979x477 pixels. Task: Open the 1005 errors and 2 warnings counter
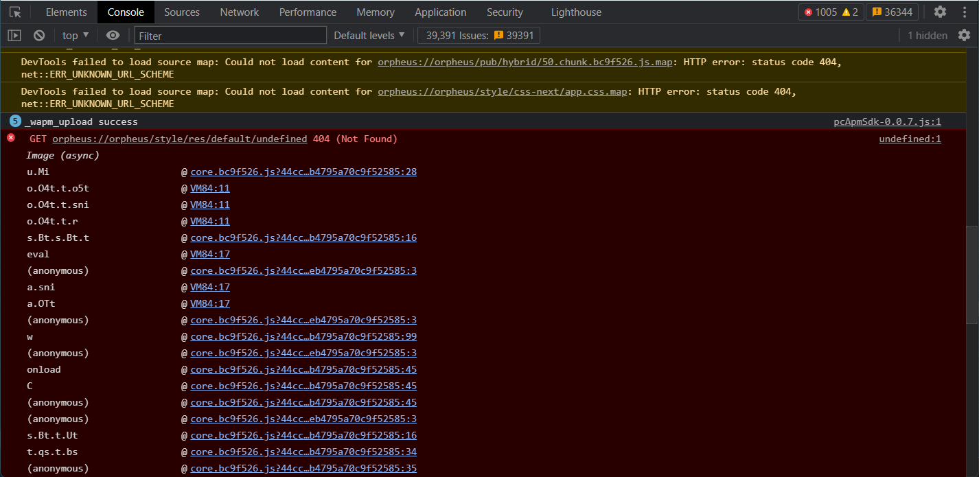831,12
